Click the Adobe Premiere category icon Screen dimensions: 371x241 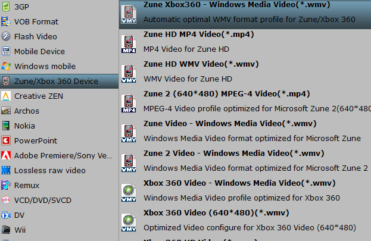6,155
